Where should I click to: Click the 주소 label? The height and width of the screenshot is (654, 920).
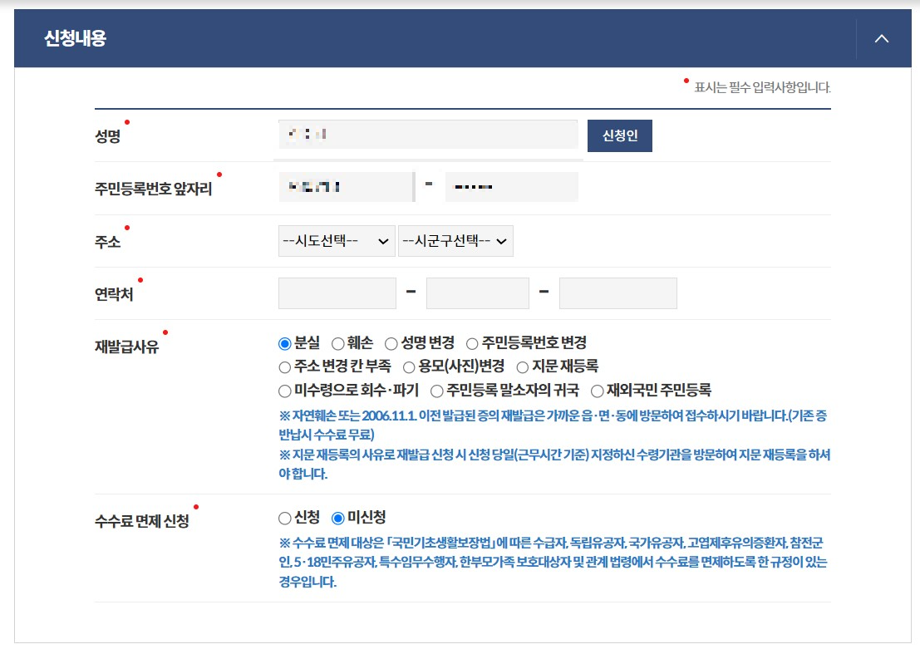pos(107,242)
